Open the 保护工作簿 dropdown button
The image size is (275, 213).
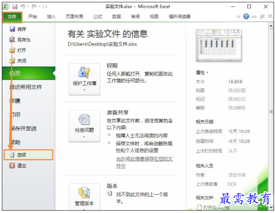(x=84, y=79)
